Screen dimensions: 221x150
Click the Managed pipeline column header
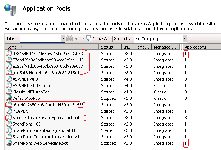(166, 47)
